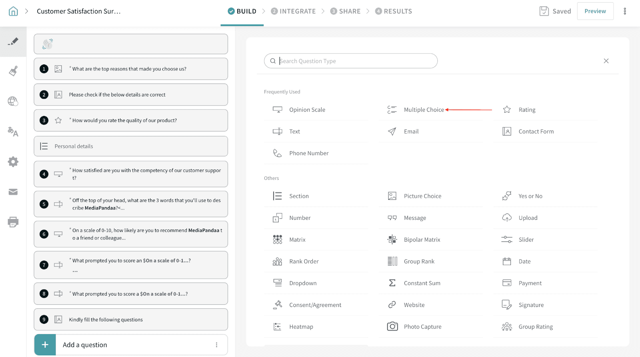Open the print icon in left sidebar
The height and width of the screenshot is (357, 640).
(x=13, y=222)
